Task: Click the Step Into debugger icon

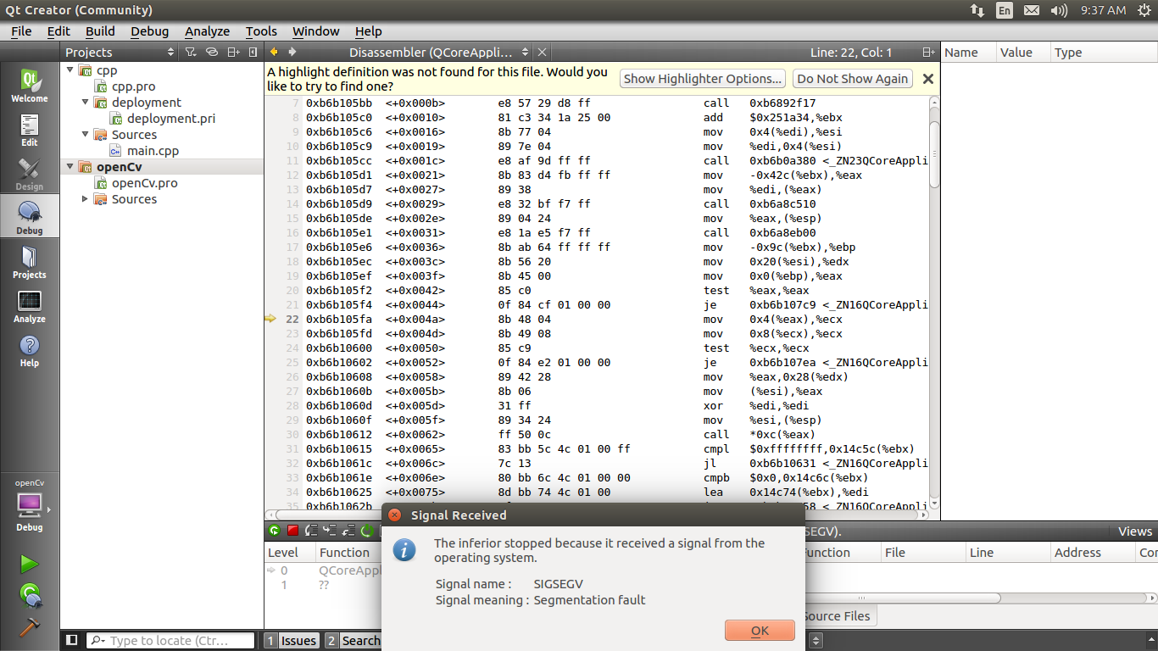Action: pyautogui.click(x=330, y=531)
